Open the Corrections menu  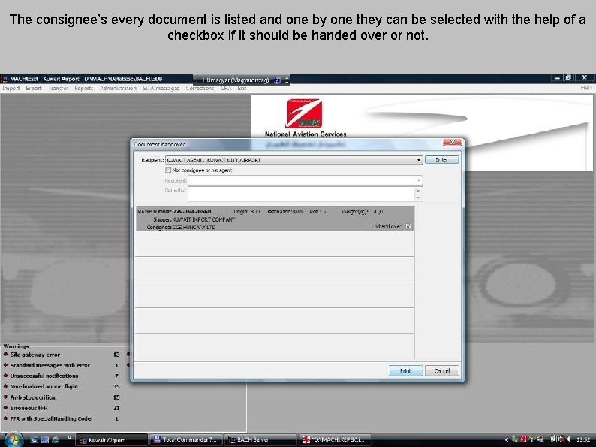tap(200, 88)
